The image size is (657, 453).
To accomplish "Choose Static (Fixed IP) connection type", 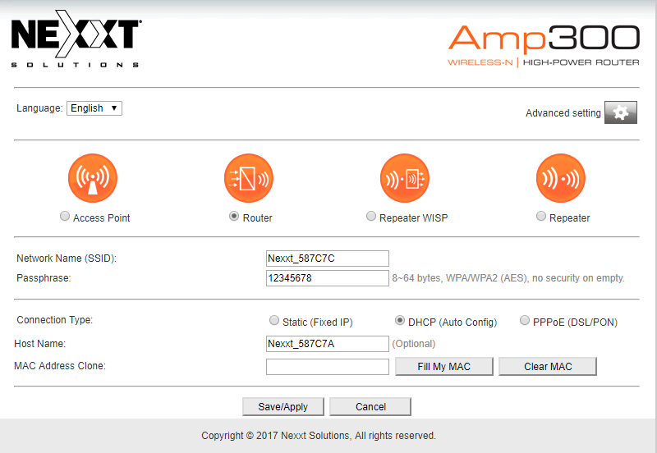I will [x=274, y=321].
